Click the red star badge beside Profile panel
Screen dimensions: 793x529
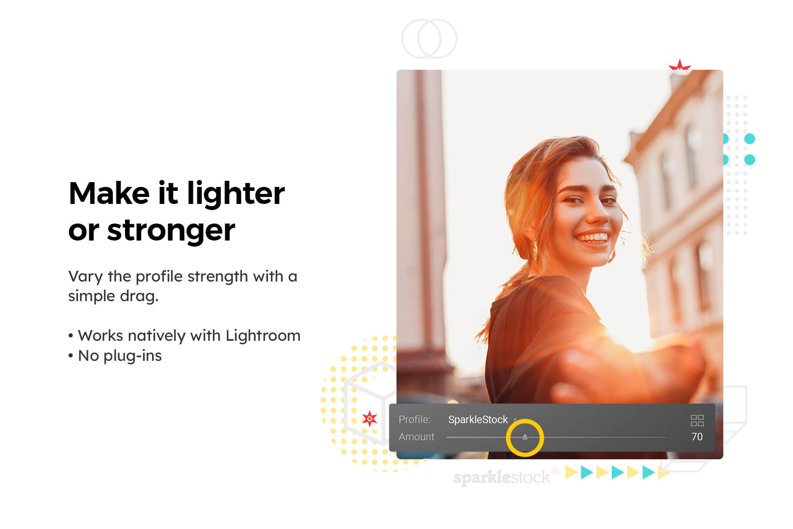click(x=369, y=419)
